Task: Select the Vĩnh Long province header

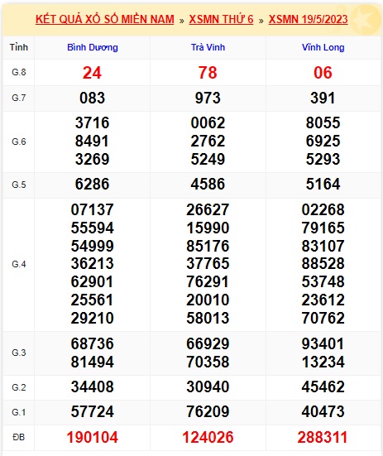Action: (x=323, y=47)
